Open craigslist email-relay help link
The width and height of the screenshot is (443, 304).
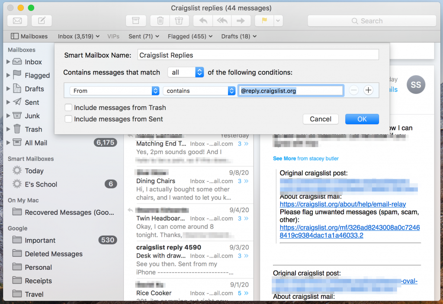click(343, 204)
